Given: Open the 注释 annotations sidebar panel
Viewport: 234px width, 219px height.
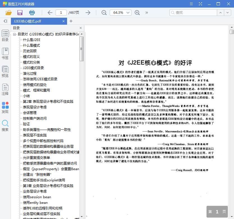Looking at the screenshot, I should click(5, 89).
